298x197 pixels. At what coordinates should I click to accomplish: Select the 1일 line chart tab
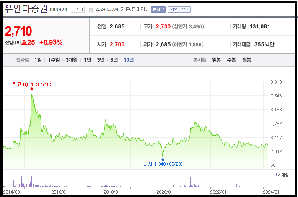[x=38, y=60]
